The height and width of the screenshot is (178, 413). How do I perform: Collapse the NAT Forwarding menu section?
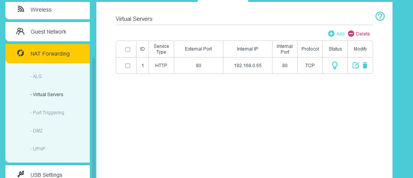(50, 54)
